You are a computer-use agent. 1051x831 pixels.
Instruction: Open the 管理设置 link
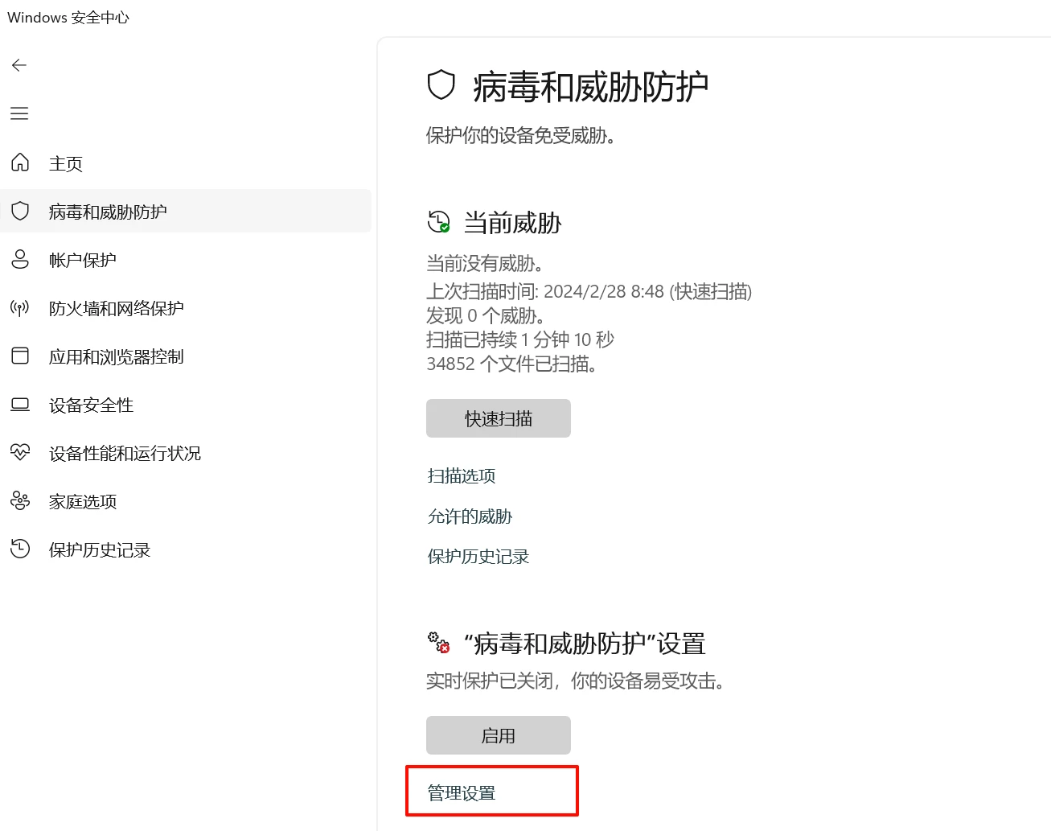tap(462, 792)
